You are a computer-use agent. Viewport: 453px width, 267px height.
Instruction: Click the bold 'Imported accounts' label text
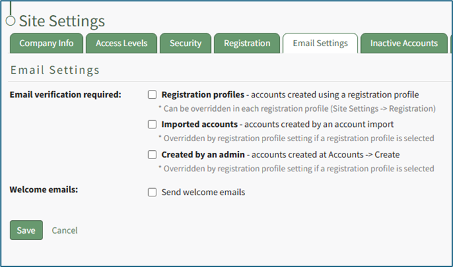[x=199, y=125]
